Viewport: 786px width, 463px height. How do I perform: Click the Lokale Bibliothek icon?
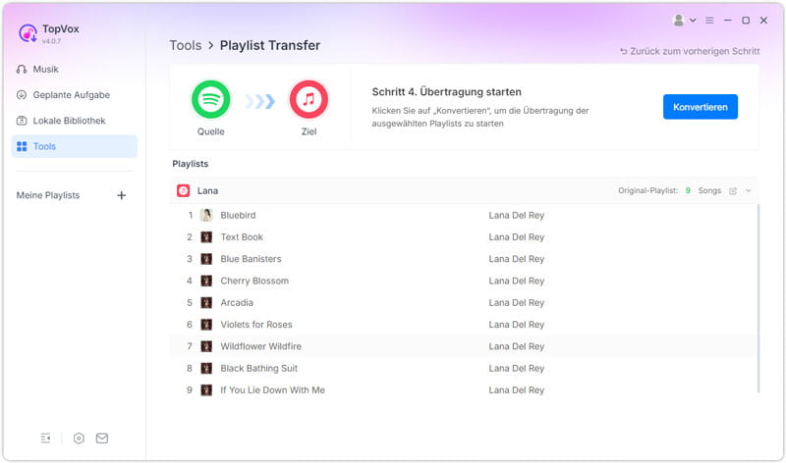[x=22, y=121]
